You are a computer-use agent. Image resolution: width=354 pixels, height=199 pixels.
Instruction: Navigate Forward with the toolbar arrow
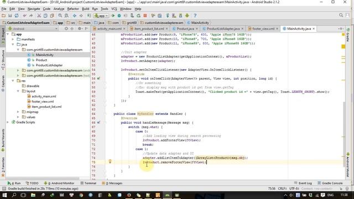coord(81,15)
